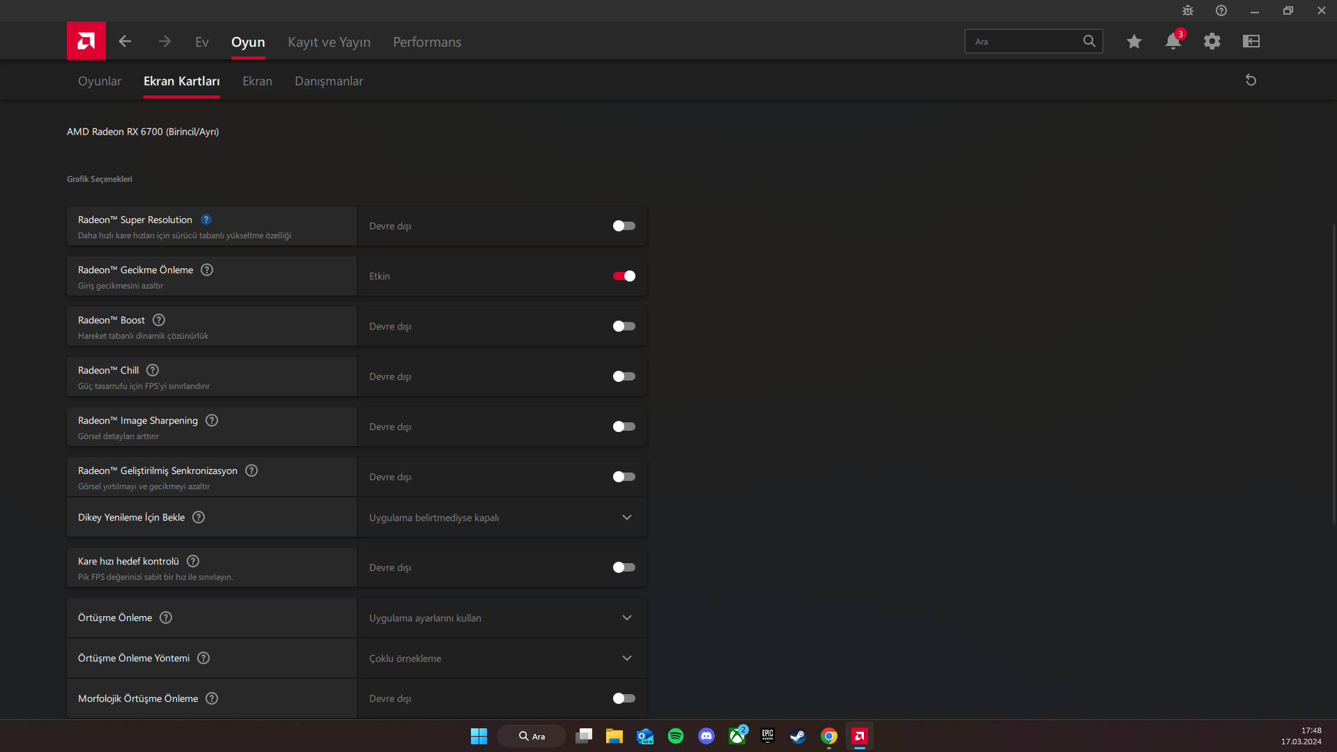This screenshot has height=752, width=1337.
Task: Open help for Morfolojik Örtüşme Önleme
Action: tap(212, 698)
